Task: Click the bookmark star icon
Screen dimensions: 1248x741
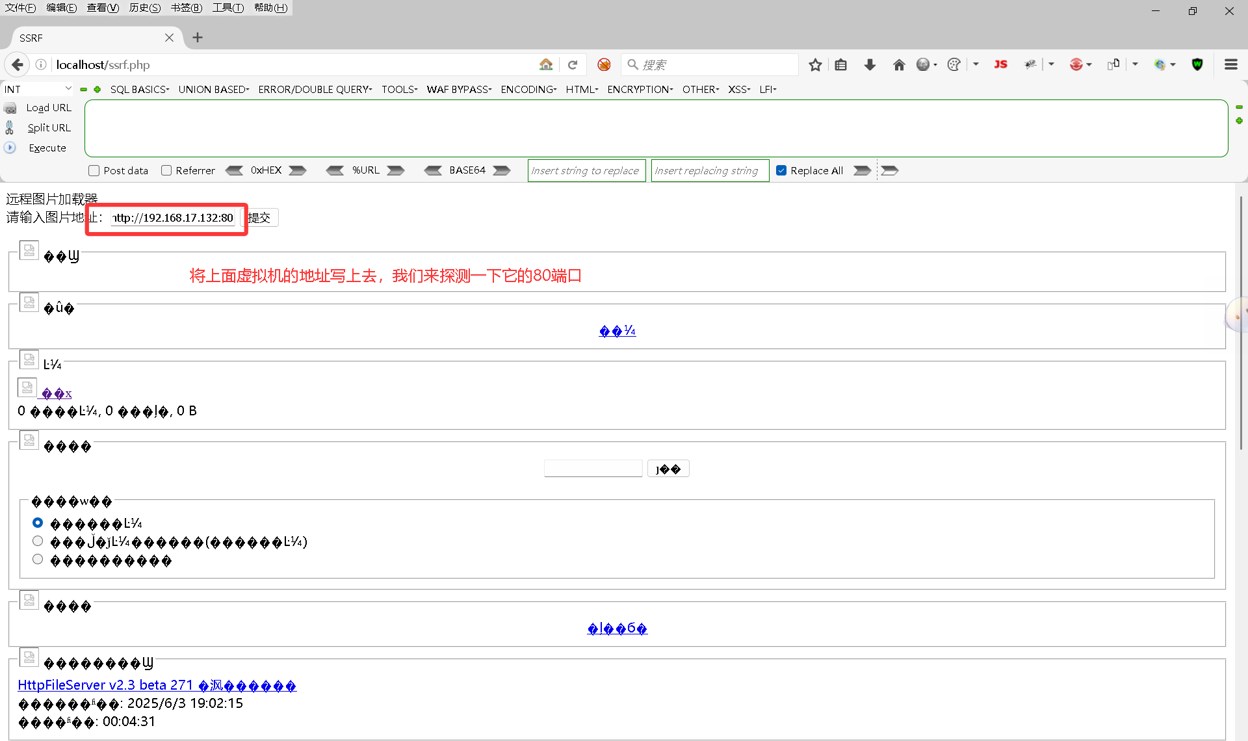Action: (815, 64)
